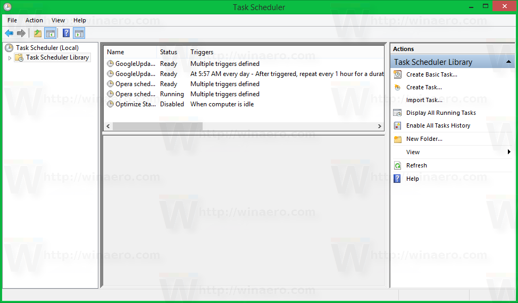Click Help icon in Actions pane

[397, 179]
